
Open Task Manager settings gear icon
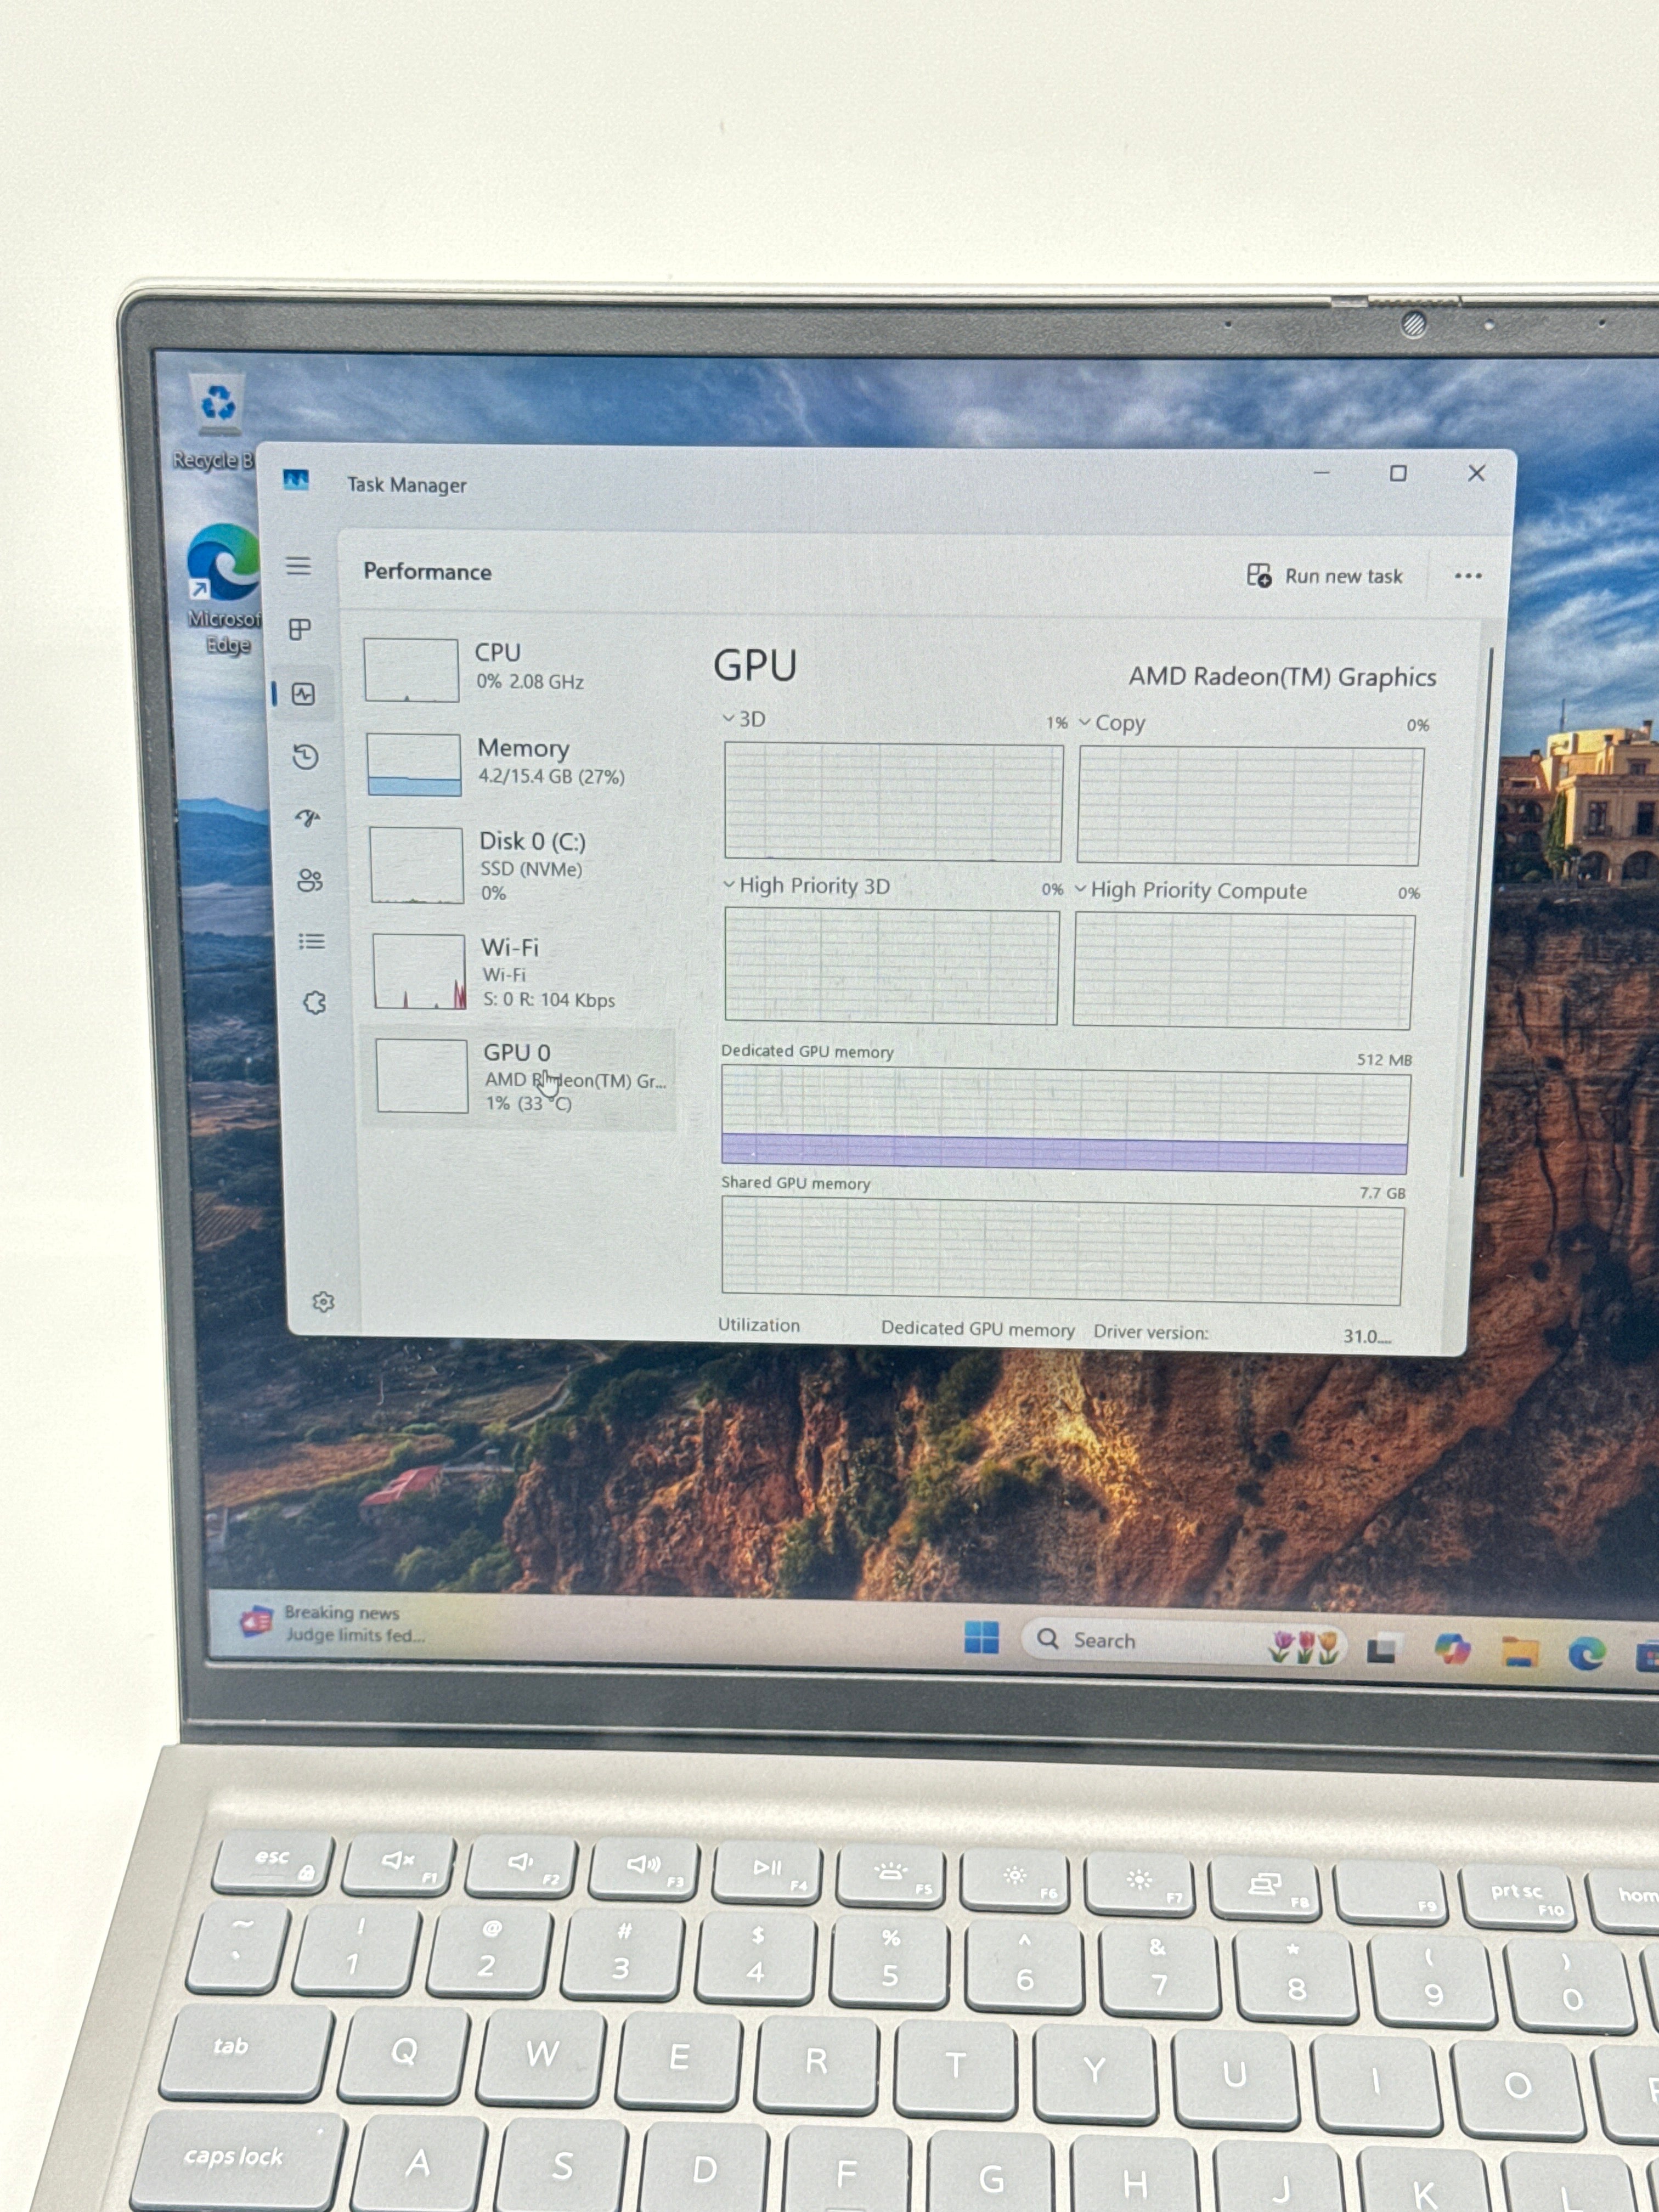[x=323, y=1302]
